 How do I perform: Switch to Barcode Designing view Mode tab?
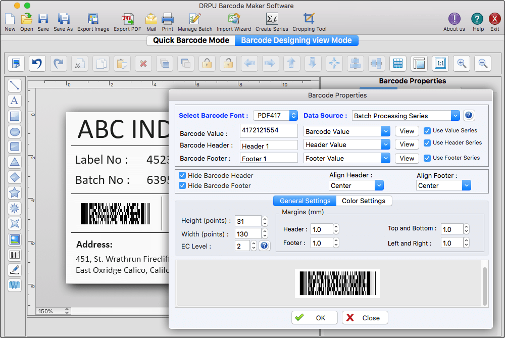[296, 40]
